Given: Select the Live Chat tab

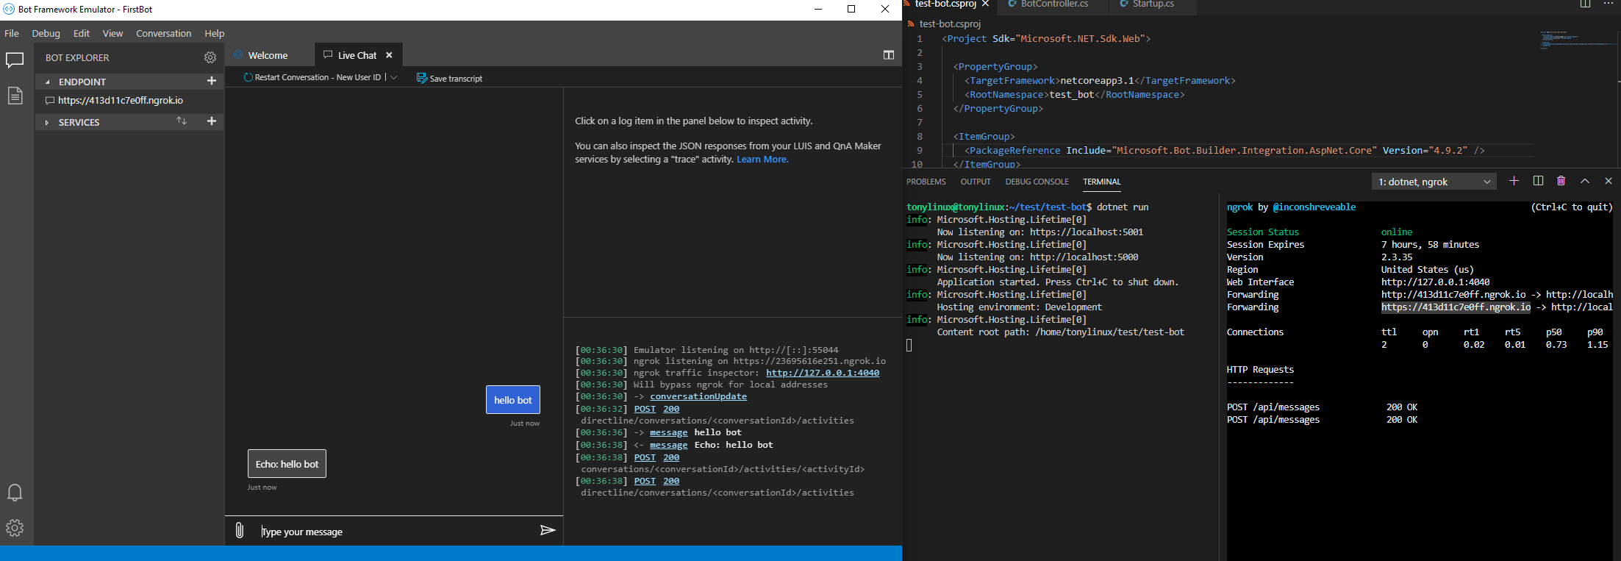Looking at the screenshot, I should click(357, 55).
